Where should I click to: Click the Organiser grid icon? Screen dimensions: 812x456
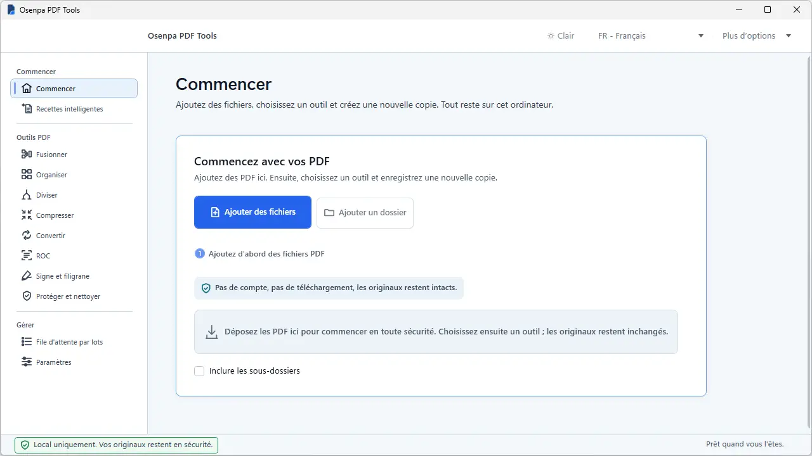[x=27, y=175]
